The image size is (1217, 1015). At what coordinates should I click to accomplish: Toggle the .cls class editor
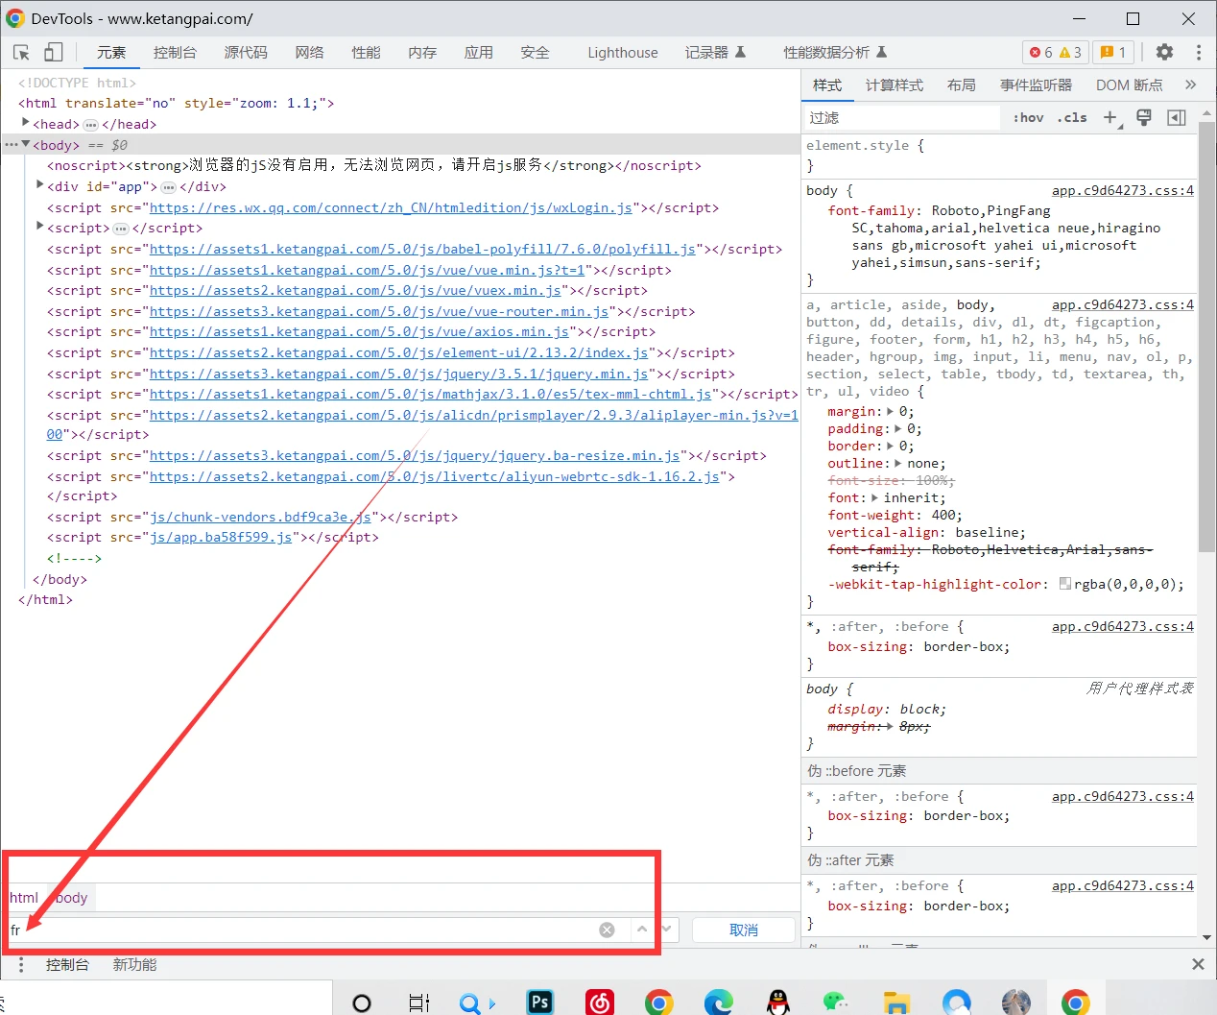point(1072,117)
